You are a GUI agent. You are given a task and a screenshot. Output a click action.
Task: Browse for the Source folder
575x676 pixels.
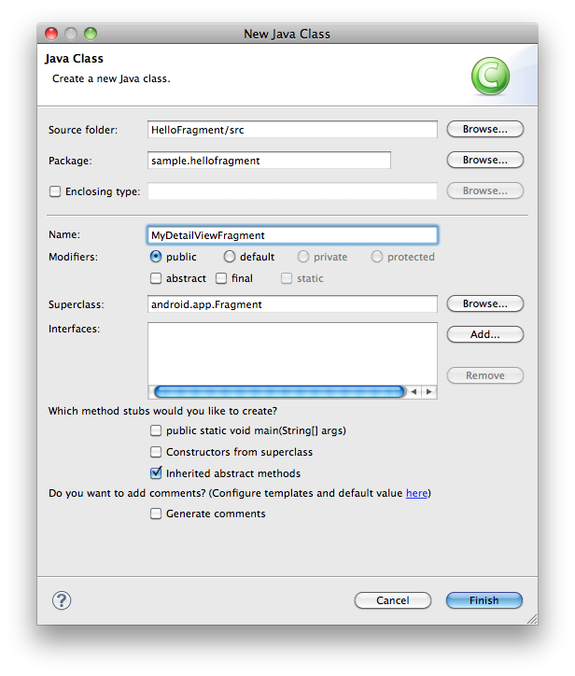[x=484, y=129]
